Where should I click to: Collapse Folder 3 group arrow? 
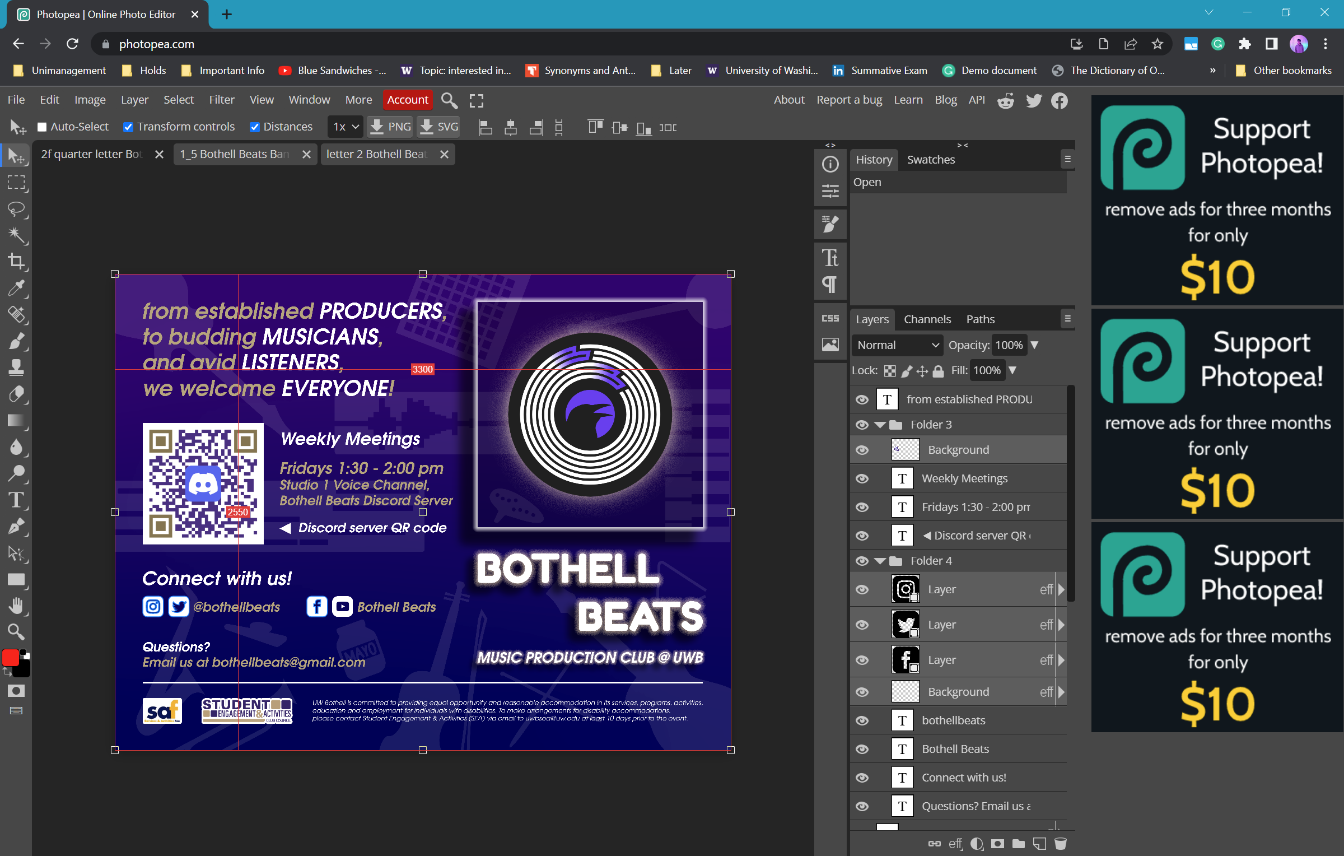pyautogui.click(x=880, y=425)
